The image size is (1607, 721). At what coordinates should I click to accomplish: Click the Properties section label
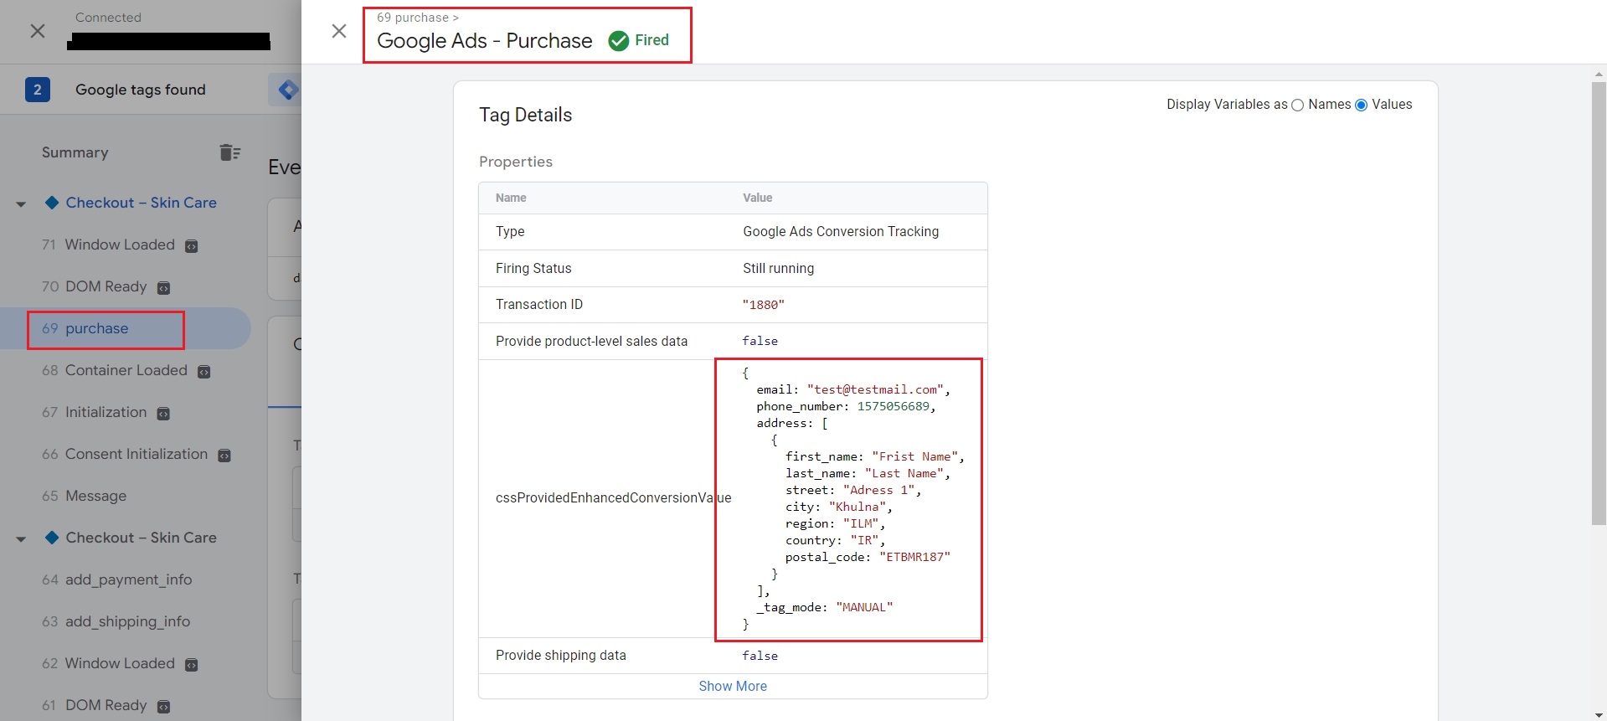coord(516,162)
